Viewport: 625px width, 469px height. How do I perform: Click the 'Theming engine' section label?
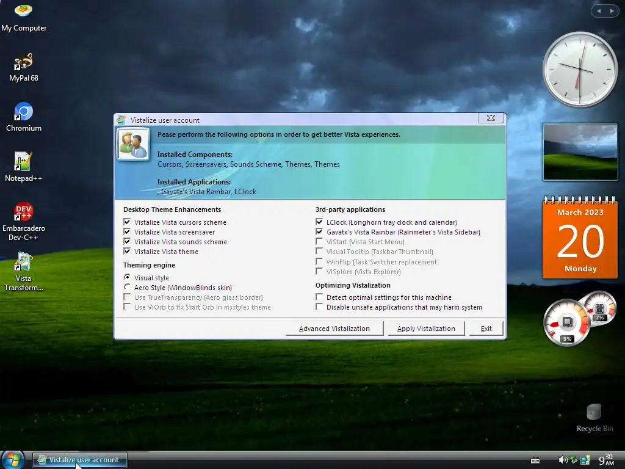click(149, 265)
